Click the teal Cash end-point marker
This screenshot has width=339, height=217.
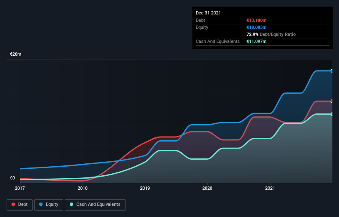(x=332, y=114)
